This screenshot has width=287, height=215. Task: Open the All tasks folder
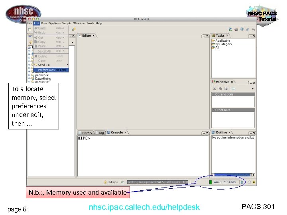tap(215, 47)
